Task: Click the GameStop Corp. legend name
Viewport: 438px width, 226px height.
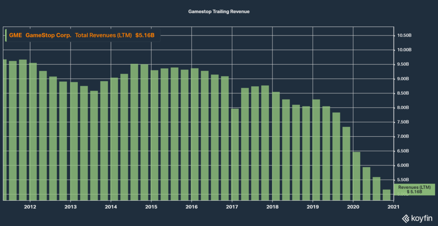Action: pos(49,35)
